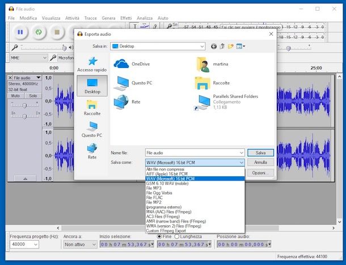Open the Analizza menu
Image resolution: width=346 pixels, height=265 pixels.
(145, 18)
